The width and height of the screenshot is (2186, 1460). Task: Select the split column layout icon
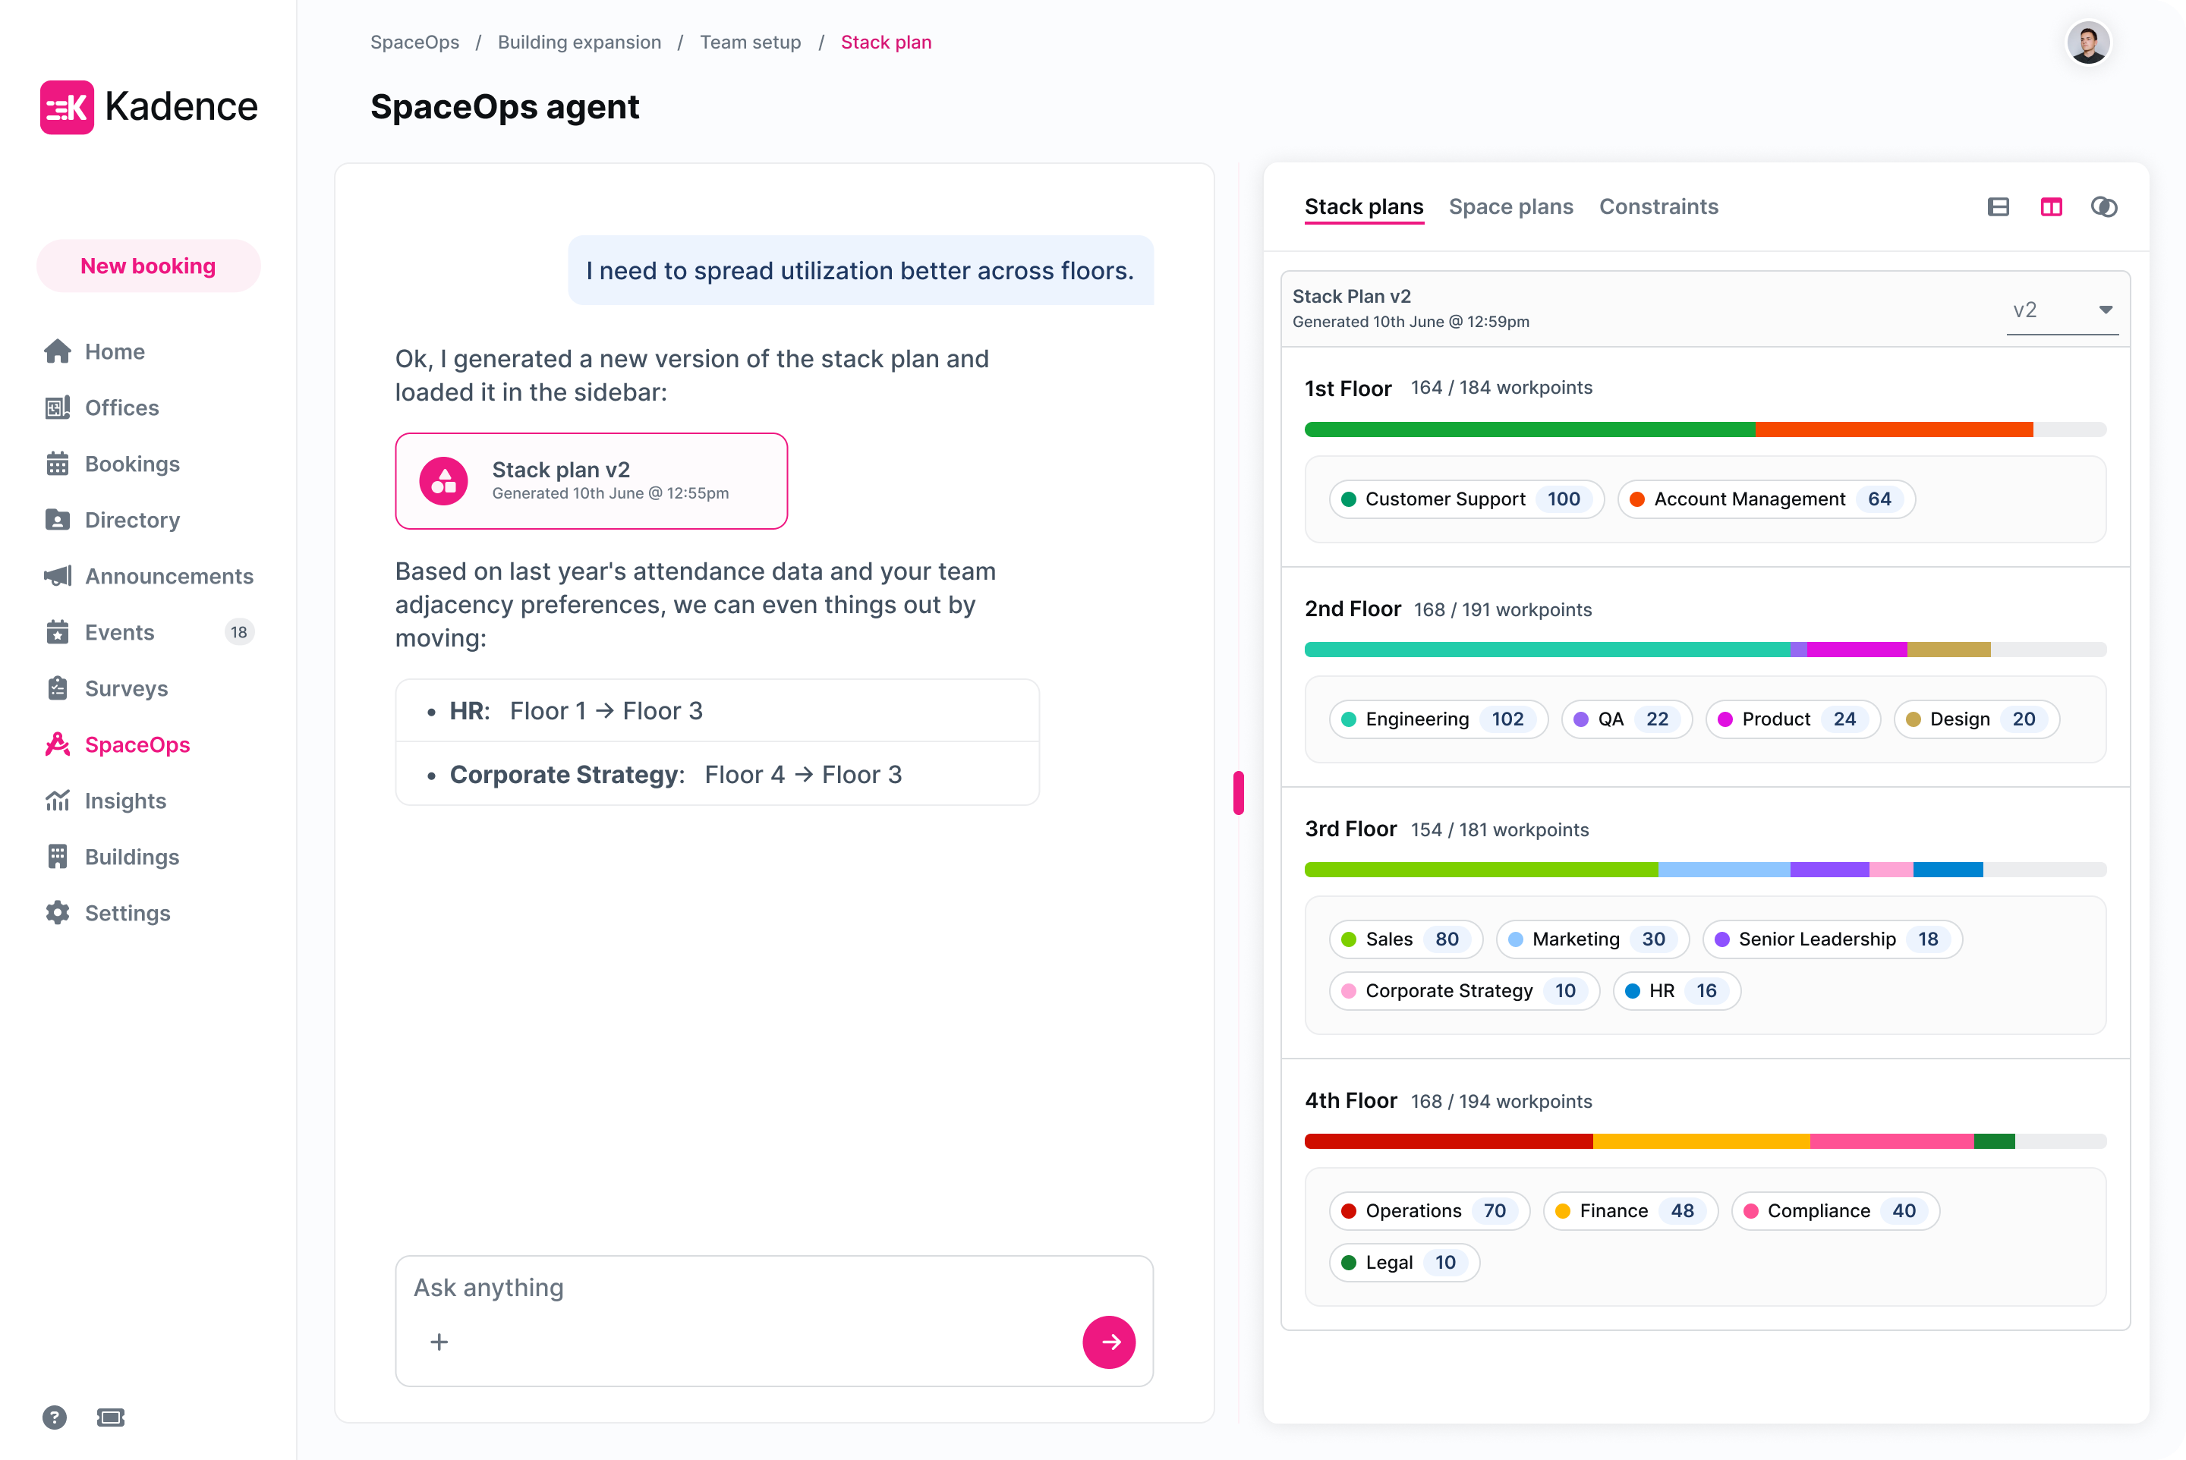click(2051, 206)
